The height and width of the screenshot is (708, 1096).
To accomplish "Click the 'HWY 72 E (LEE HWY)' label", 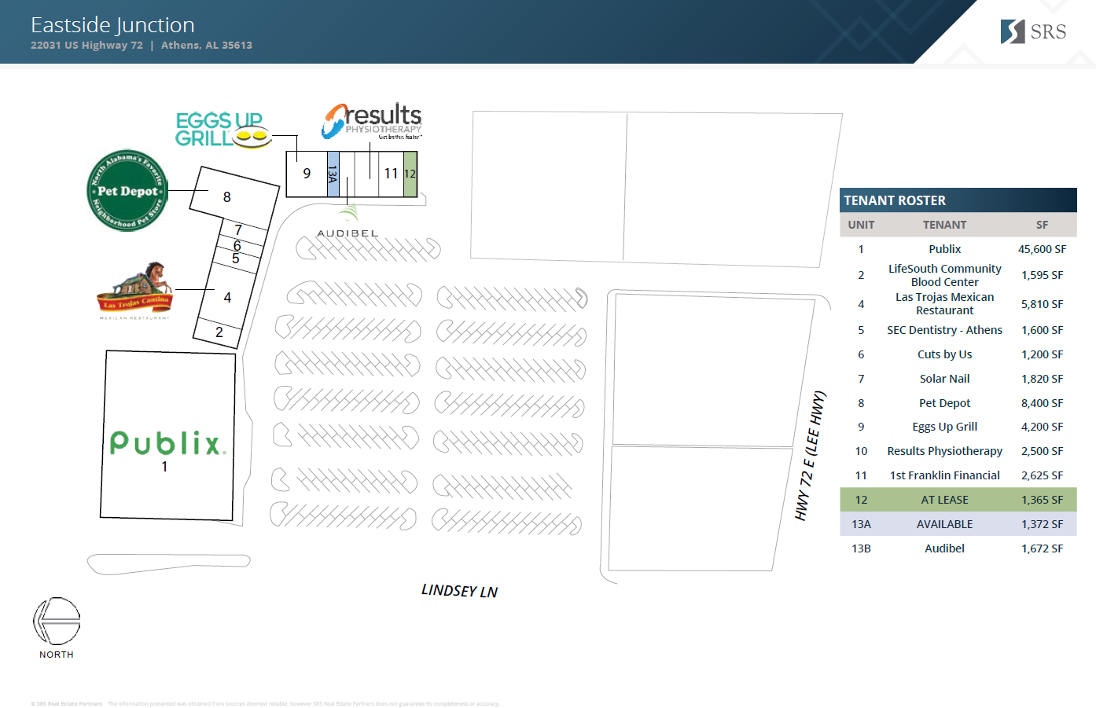I will point(810,456).
